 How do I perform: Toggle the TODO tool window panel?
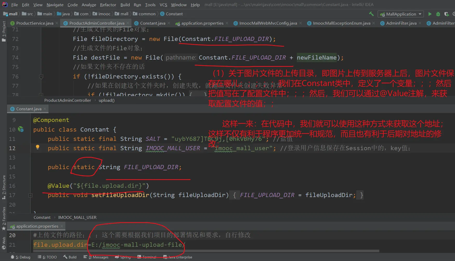pyautogui.click(x=47, y=257)
